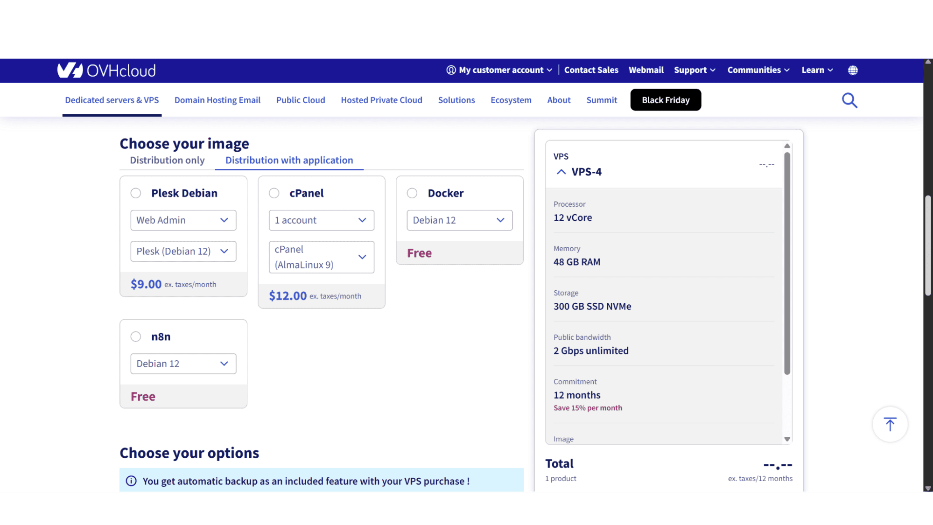
Task: Select the n8n radio button
Action: point(136,336)
